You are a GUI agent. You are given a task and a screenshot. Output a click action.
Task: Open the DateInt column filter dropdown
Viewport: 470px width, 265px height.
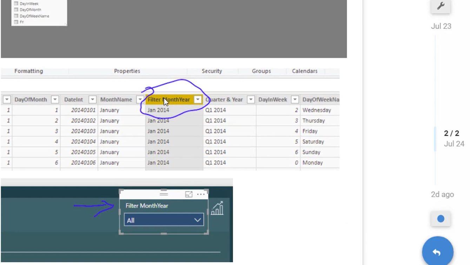point(92,100)
